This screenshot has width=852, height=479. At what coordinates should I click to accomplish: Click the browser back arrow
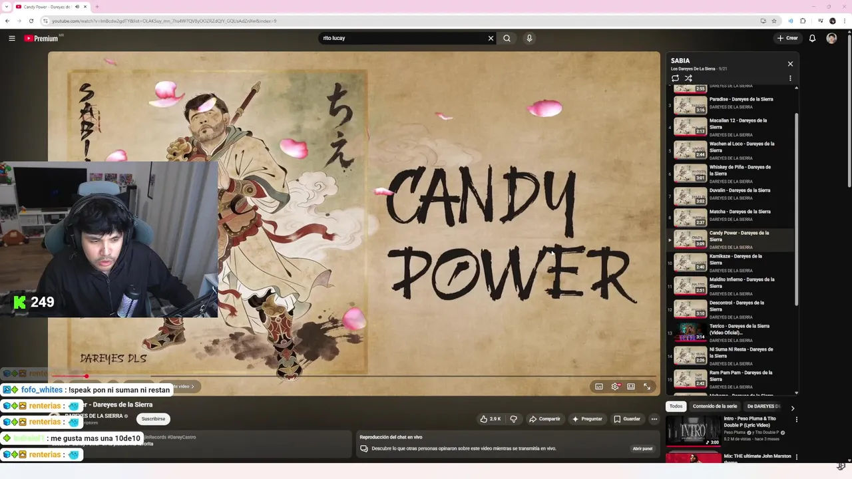(7, 21)
